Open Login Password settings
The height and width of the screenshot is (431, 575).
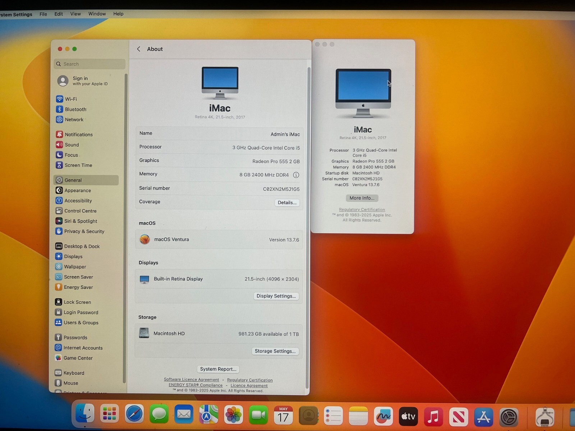77,312
